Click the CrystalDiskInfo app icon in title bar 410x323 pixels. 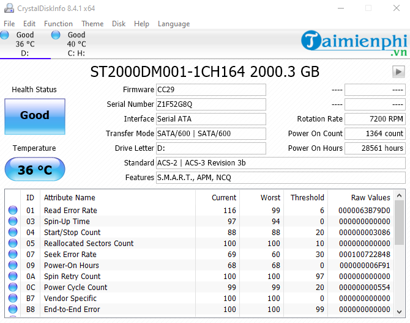tap(7, 9)
